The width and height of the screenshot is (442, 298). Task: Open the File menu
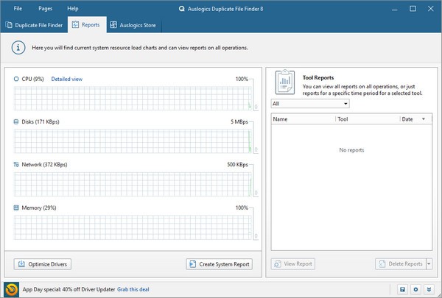click(18, 7)
